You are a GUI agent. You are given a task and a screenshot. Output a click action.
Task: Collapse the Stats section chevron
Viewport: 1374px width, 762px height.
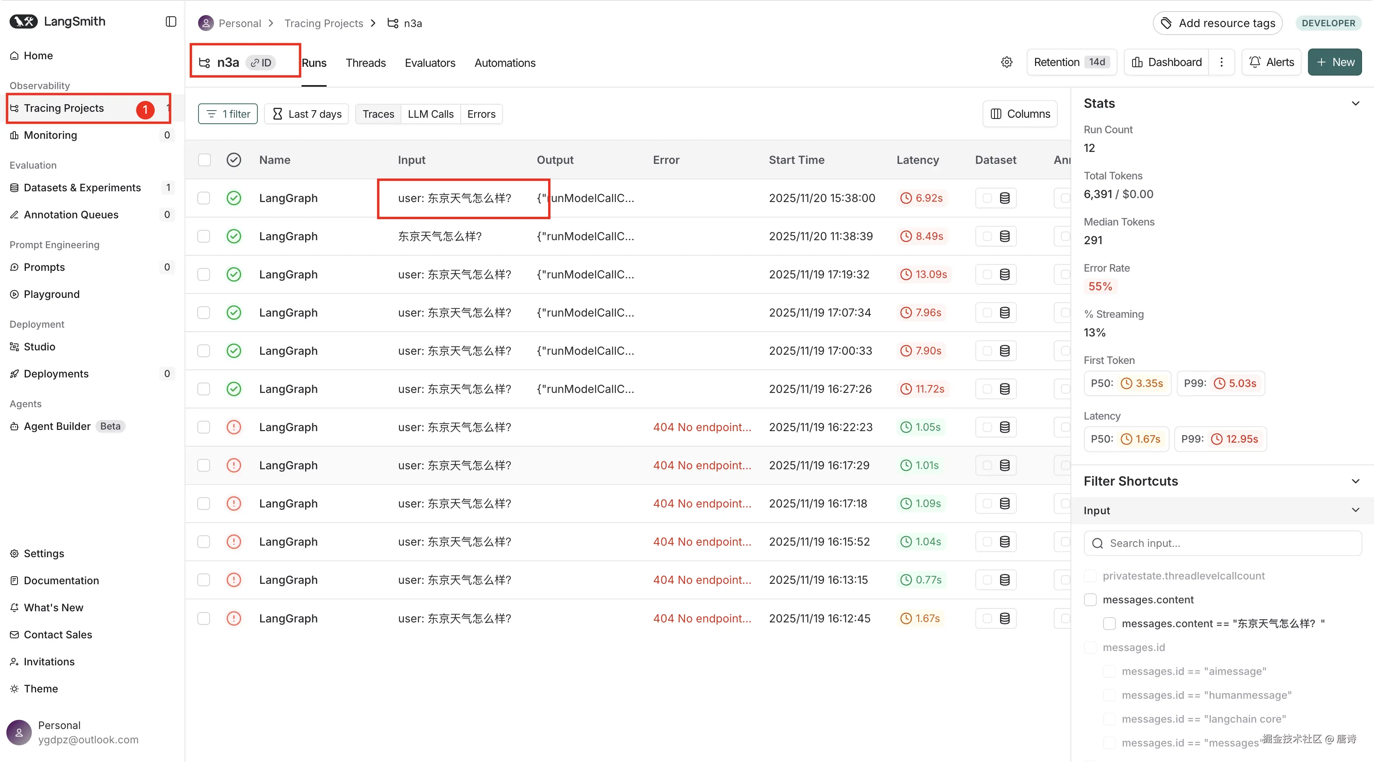point(1355,103)
